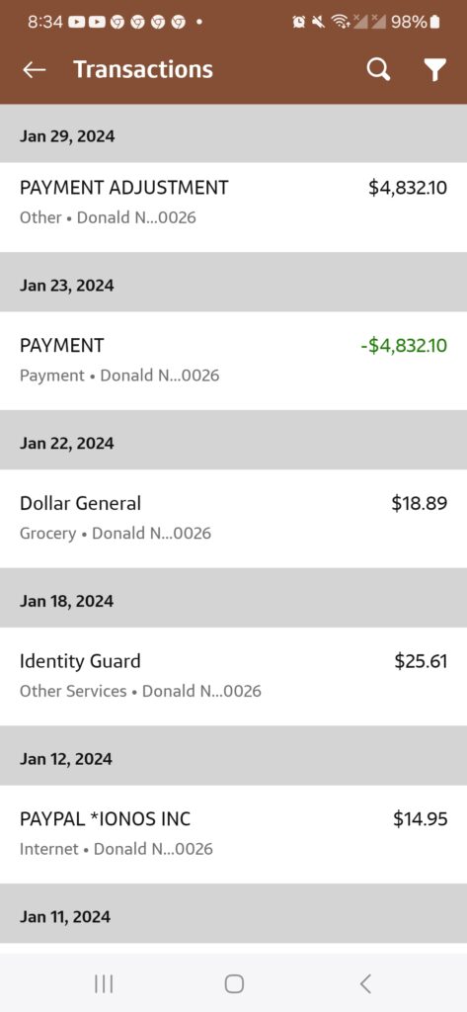Tap the battery indicator in status bar
This screenshot has width=467, height=1012.
434,22
